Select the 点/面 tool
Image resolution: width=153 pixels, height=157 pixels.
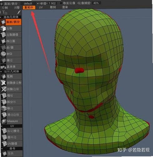[x=11, y=47]
